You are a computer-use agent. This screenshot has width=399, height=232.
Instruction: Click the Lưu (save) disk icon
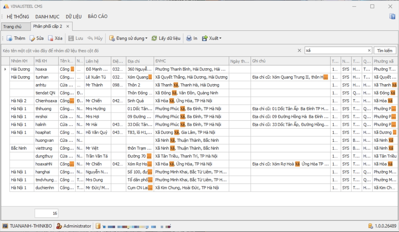pyautogui.click(x=71, y=38)
